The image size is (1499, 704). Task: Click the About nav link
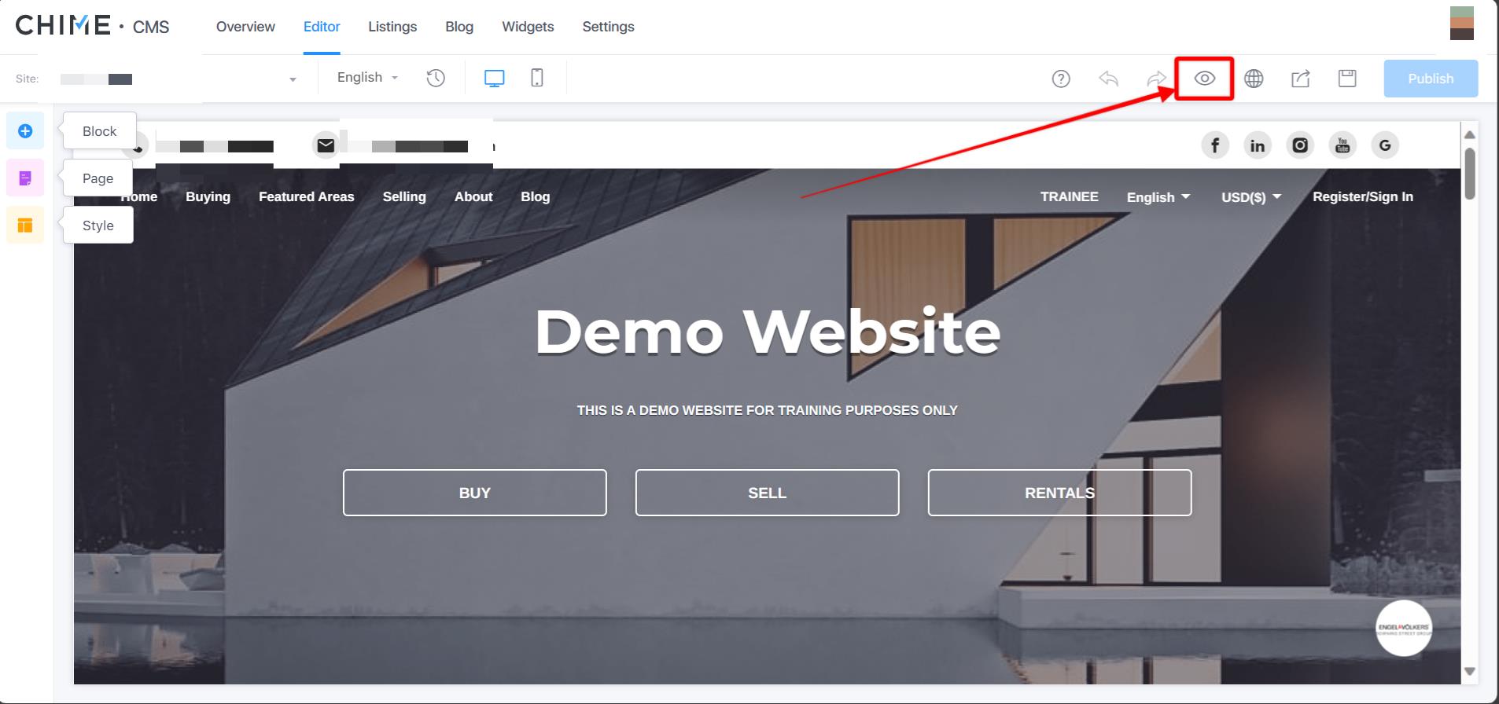[x=473, y=196]
